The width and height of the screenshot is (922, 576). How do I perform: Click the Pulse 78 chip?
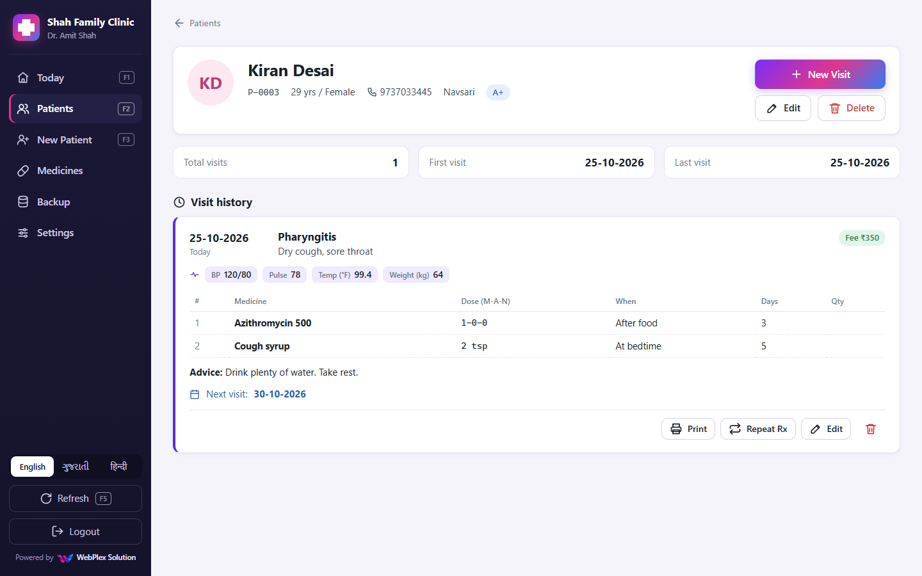tap(285, 275)
